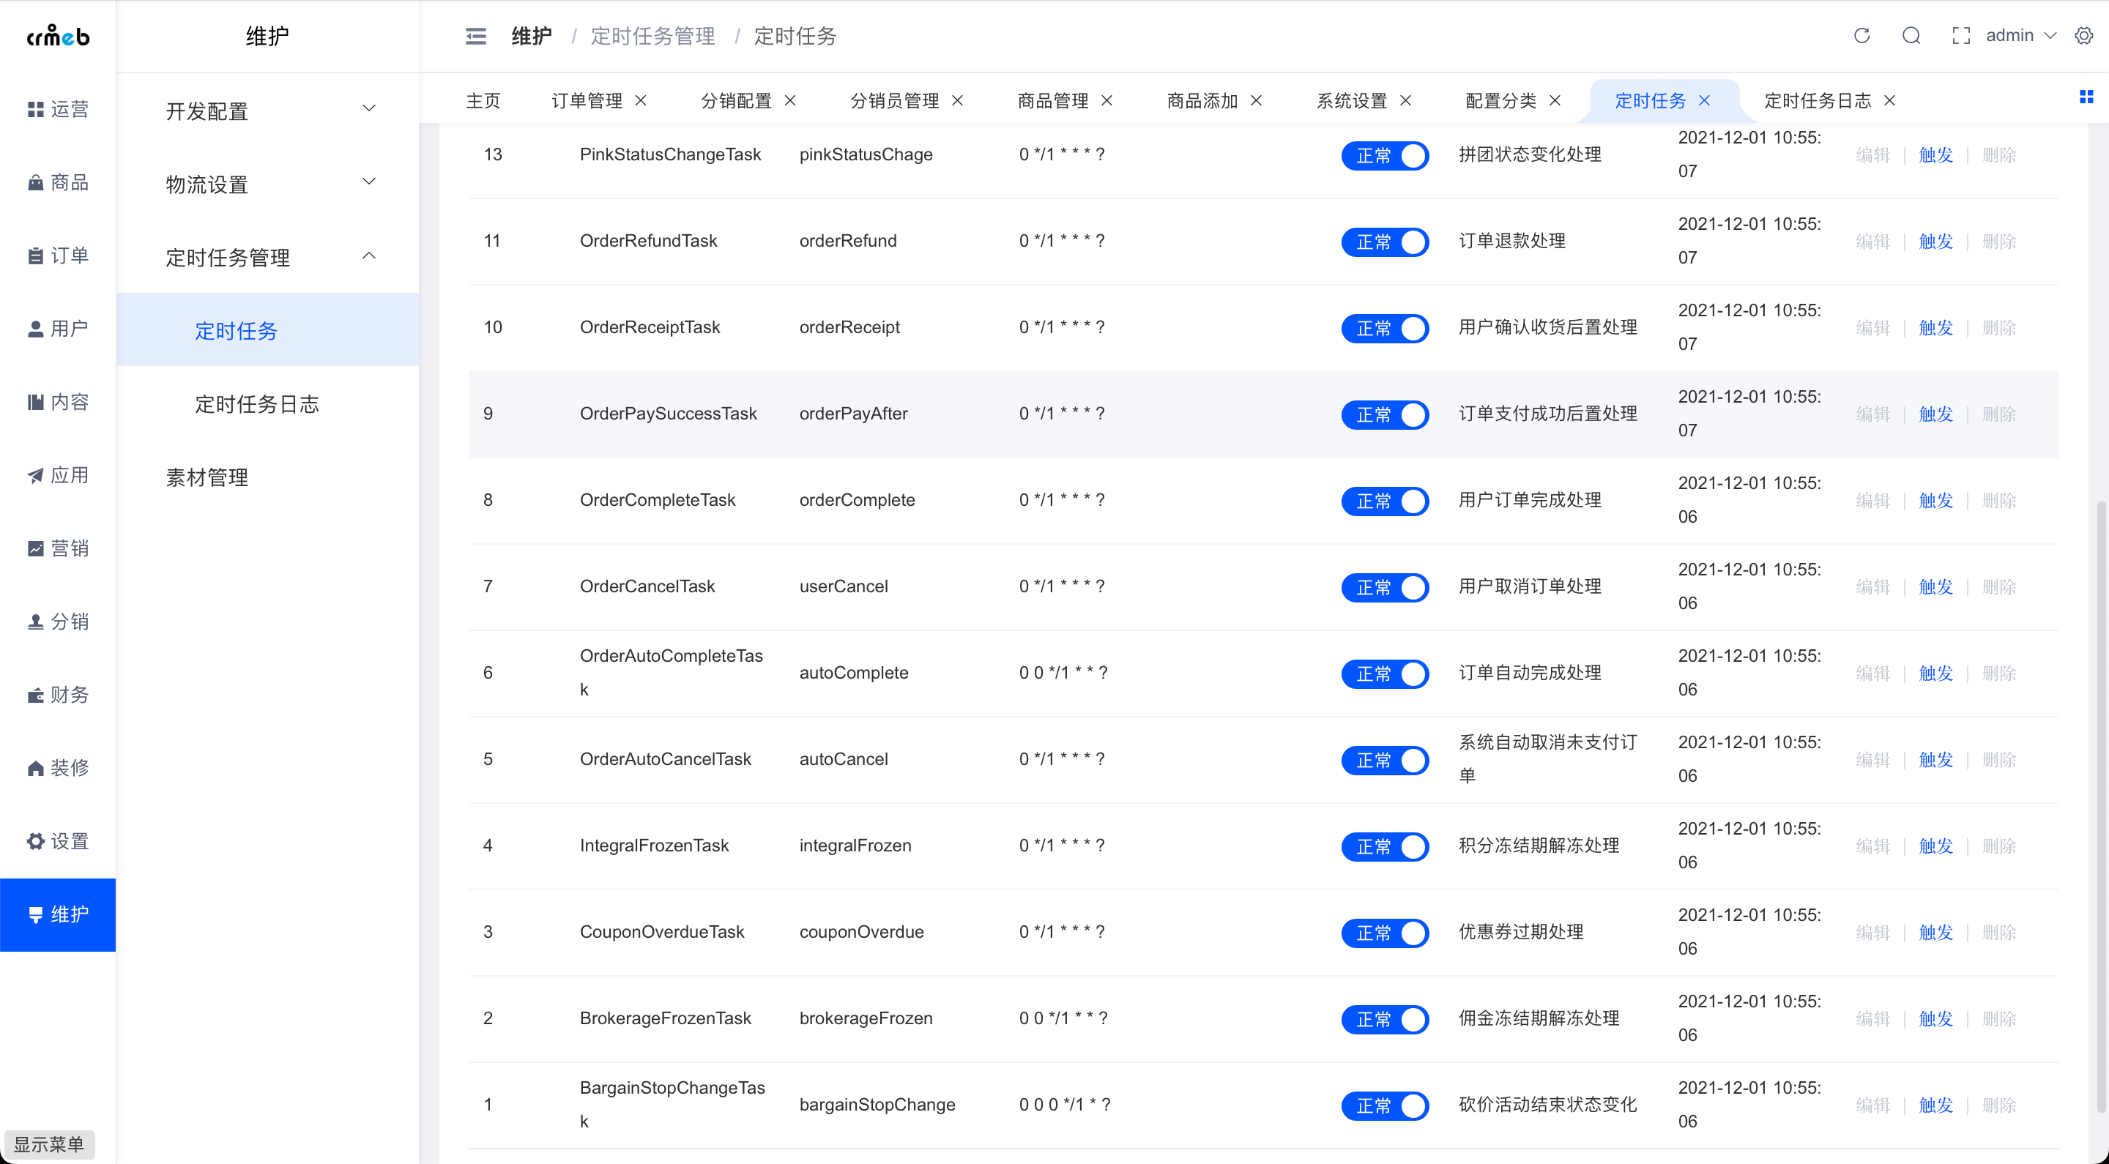Image resolution: width=2109 pixels, height=1164 pixels.
Task: Toggle CouponOverdueTask 正常 switch
Action: click(x=1385, y=933)
